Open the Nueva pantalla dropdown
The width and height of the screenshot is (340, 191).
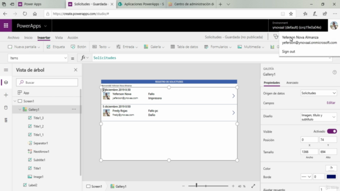24,47
